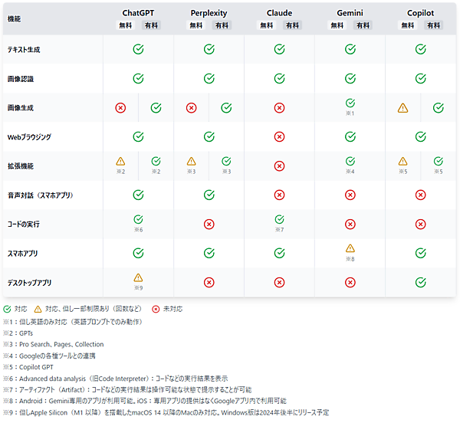Click Perplexity paid extensions check icon

(x=226, y=161)
